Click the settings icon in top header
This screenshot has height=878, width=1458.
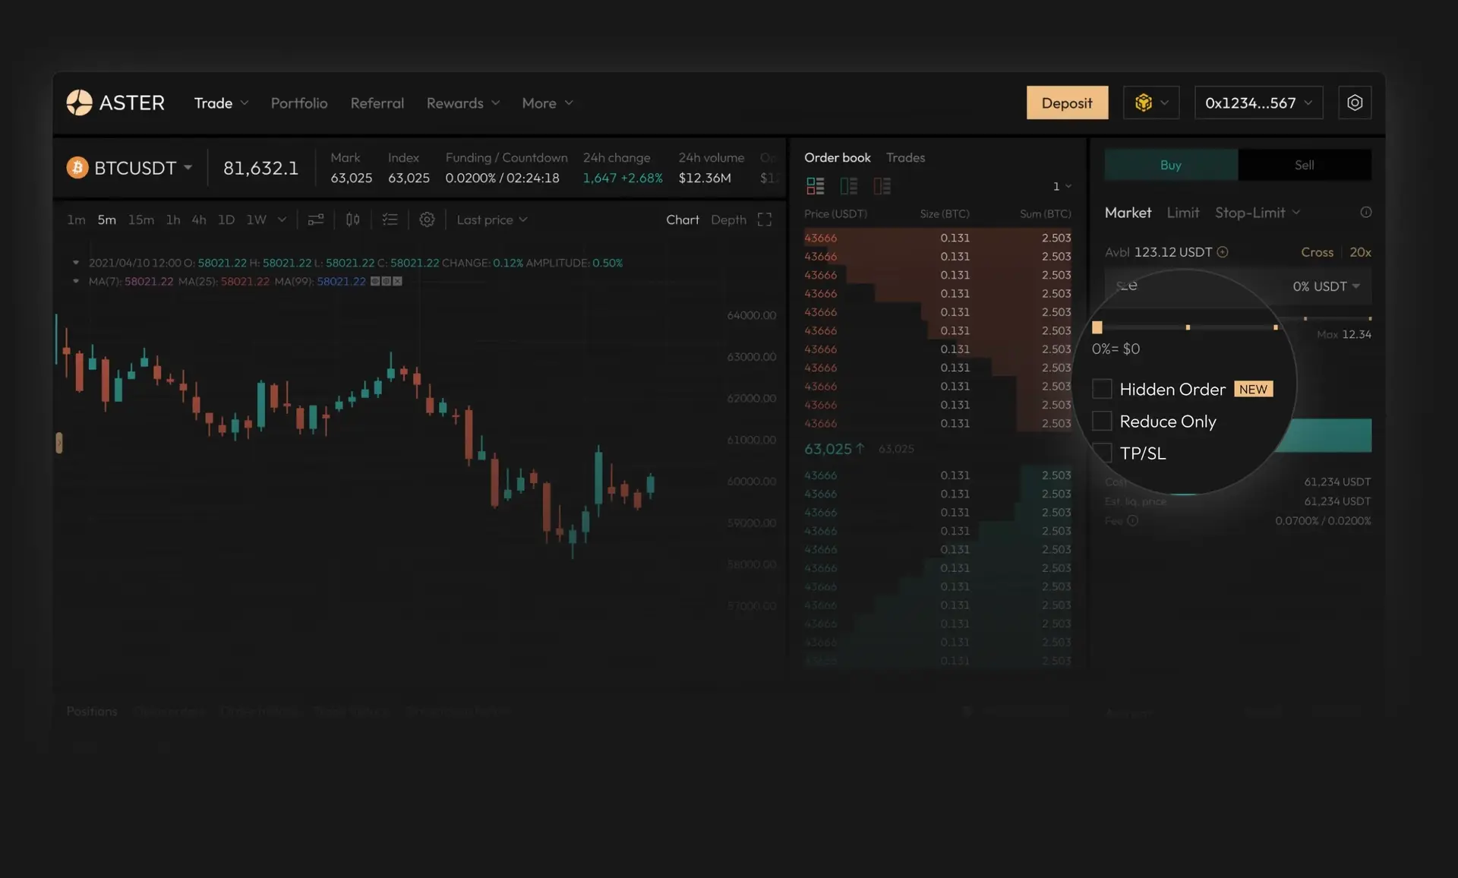(x=1355, y=103)
